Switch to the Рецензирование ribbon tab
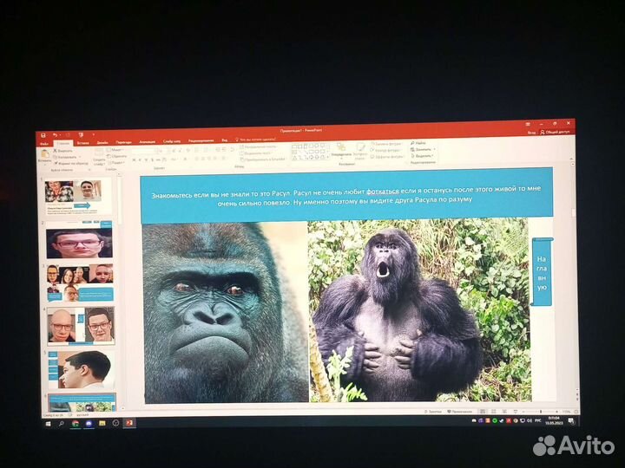 coord(201,140)
